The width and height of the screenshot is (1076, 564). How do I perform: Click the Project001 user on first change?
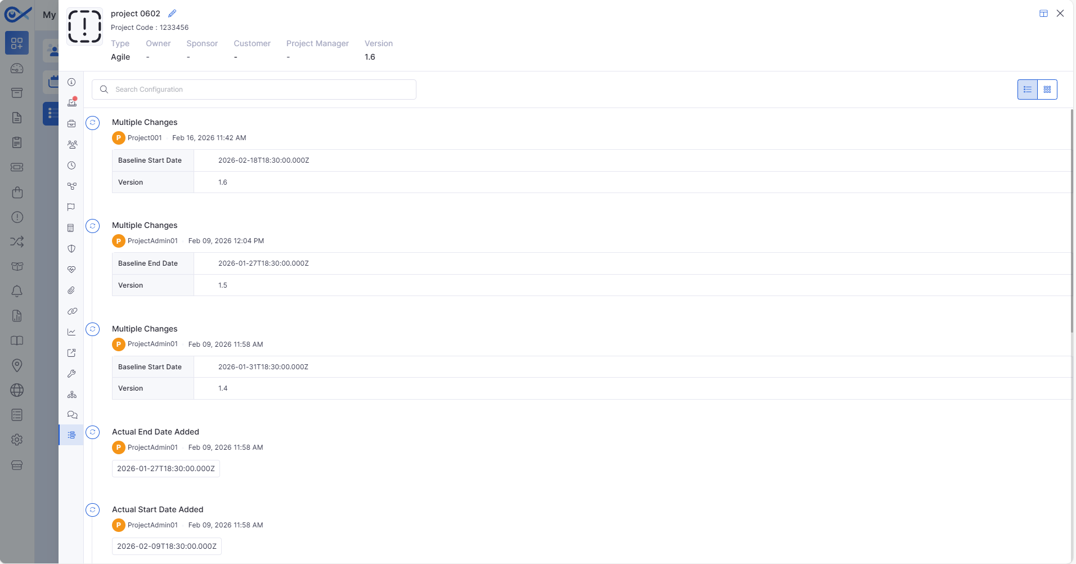click(144, 138)
